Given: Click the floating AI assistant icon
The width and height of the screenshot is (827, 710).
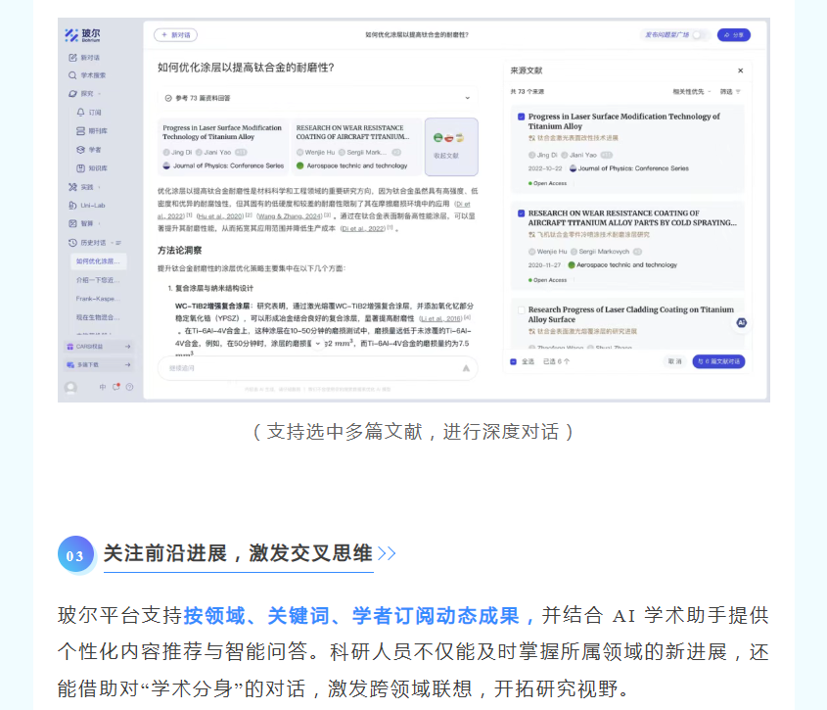Looking at the screenshot, I should pyautogui.click(x=742, y=322).
